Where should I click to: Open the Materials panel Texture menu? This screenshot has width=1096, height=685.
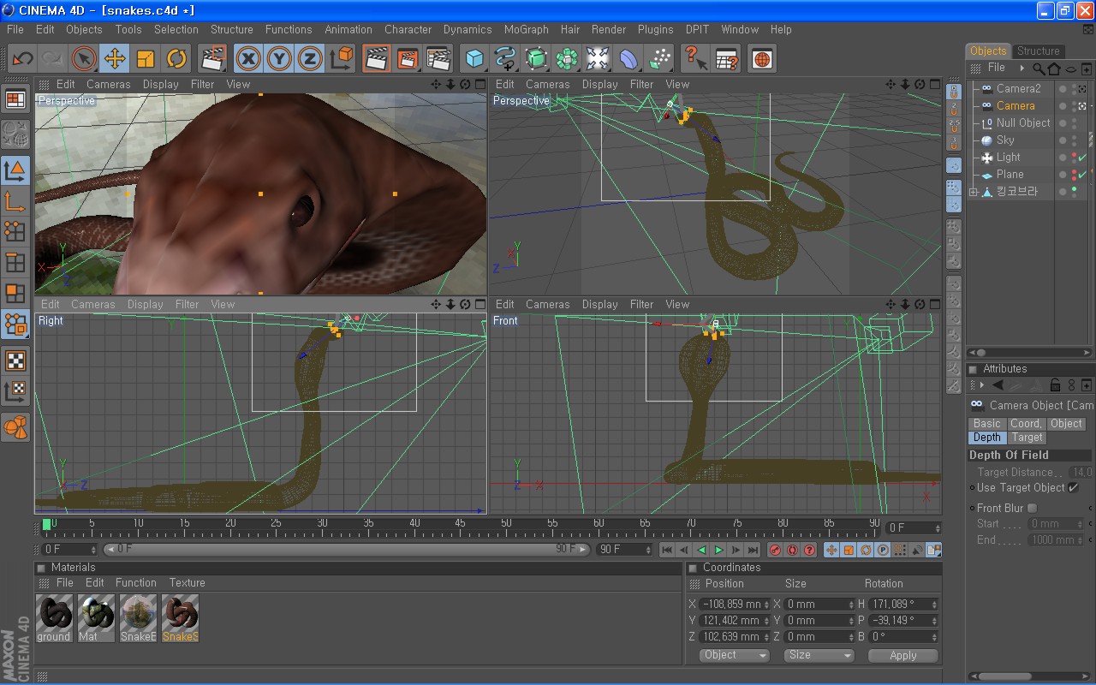coord(187,583)
